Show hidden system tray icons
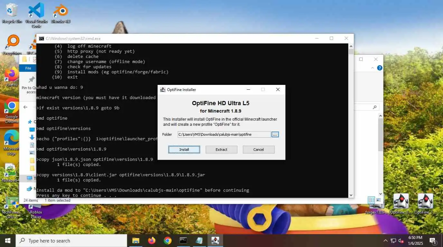The height and width of the screenshot is (247, 443). pos(385,241)
